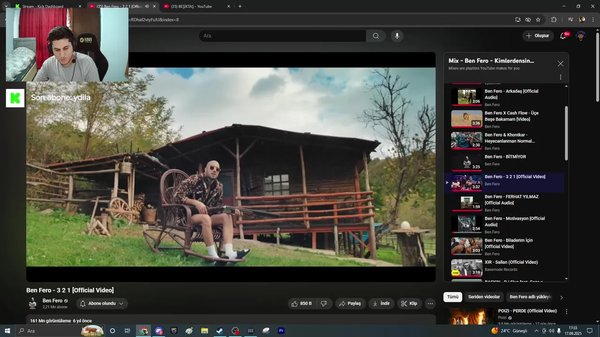Screen dimensions: 600x337
Task: Open Windows notification center
Action: [x=590, y=330]
